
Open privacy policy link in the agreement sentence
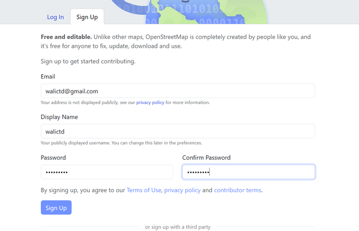click(x=182, y=190)
